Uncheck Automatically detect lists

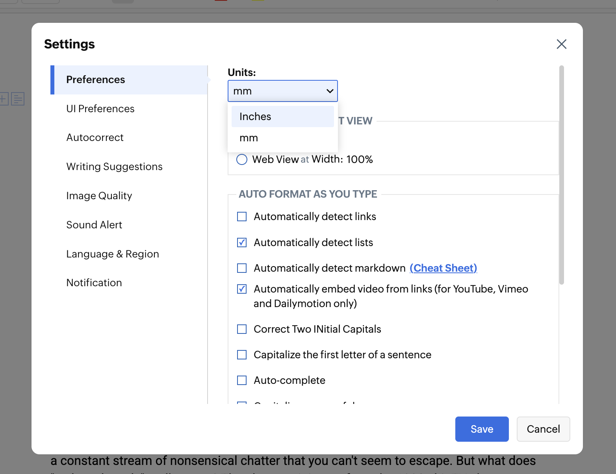click(x=242, y=243)
